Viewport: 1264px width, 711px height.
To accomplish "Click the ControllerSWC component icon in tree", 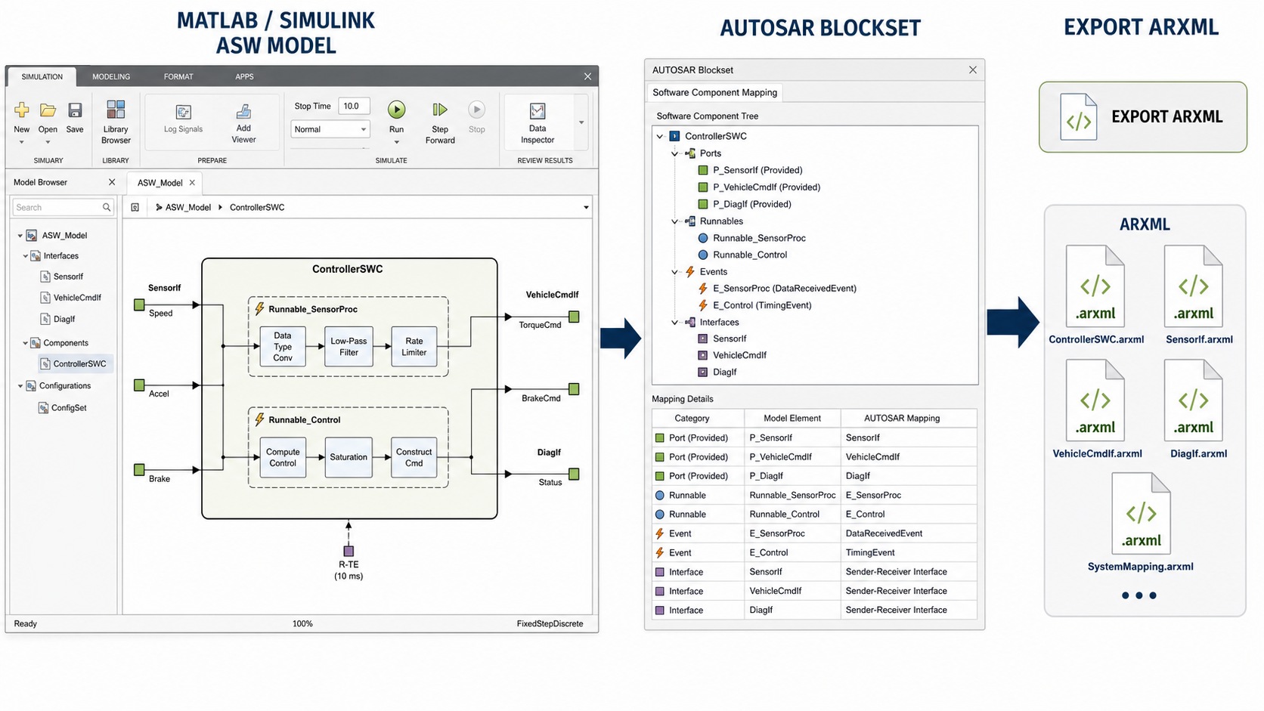I will click(x=45, y=363).
